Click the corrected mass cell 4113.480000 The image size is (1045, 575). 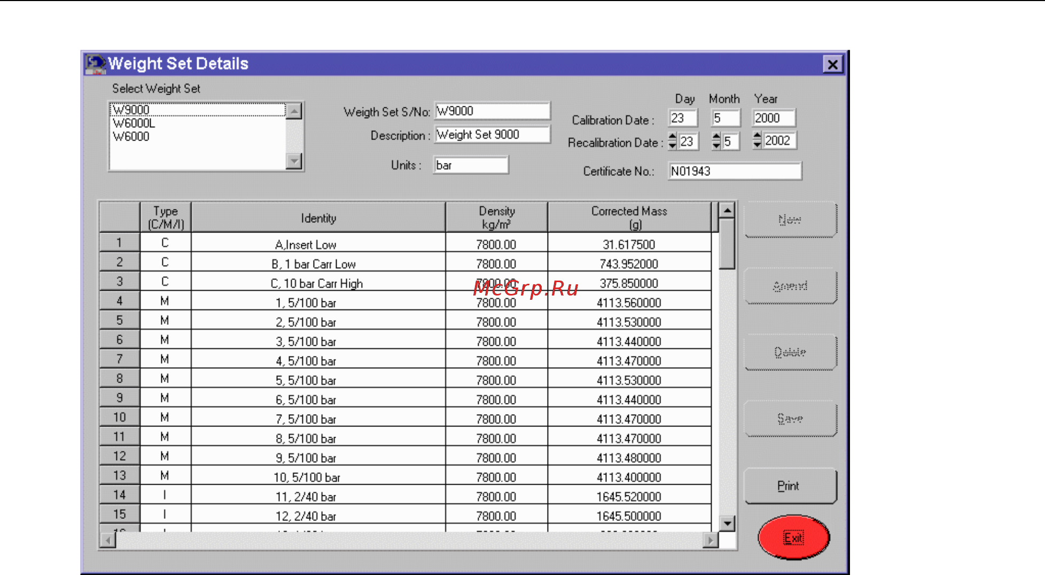(x=629, y=456)
